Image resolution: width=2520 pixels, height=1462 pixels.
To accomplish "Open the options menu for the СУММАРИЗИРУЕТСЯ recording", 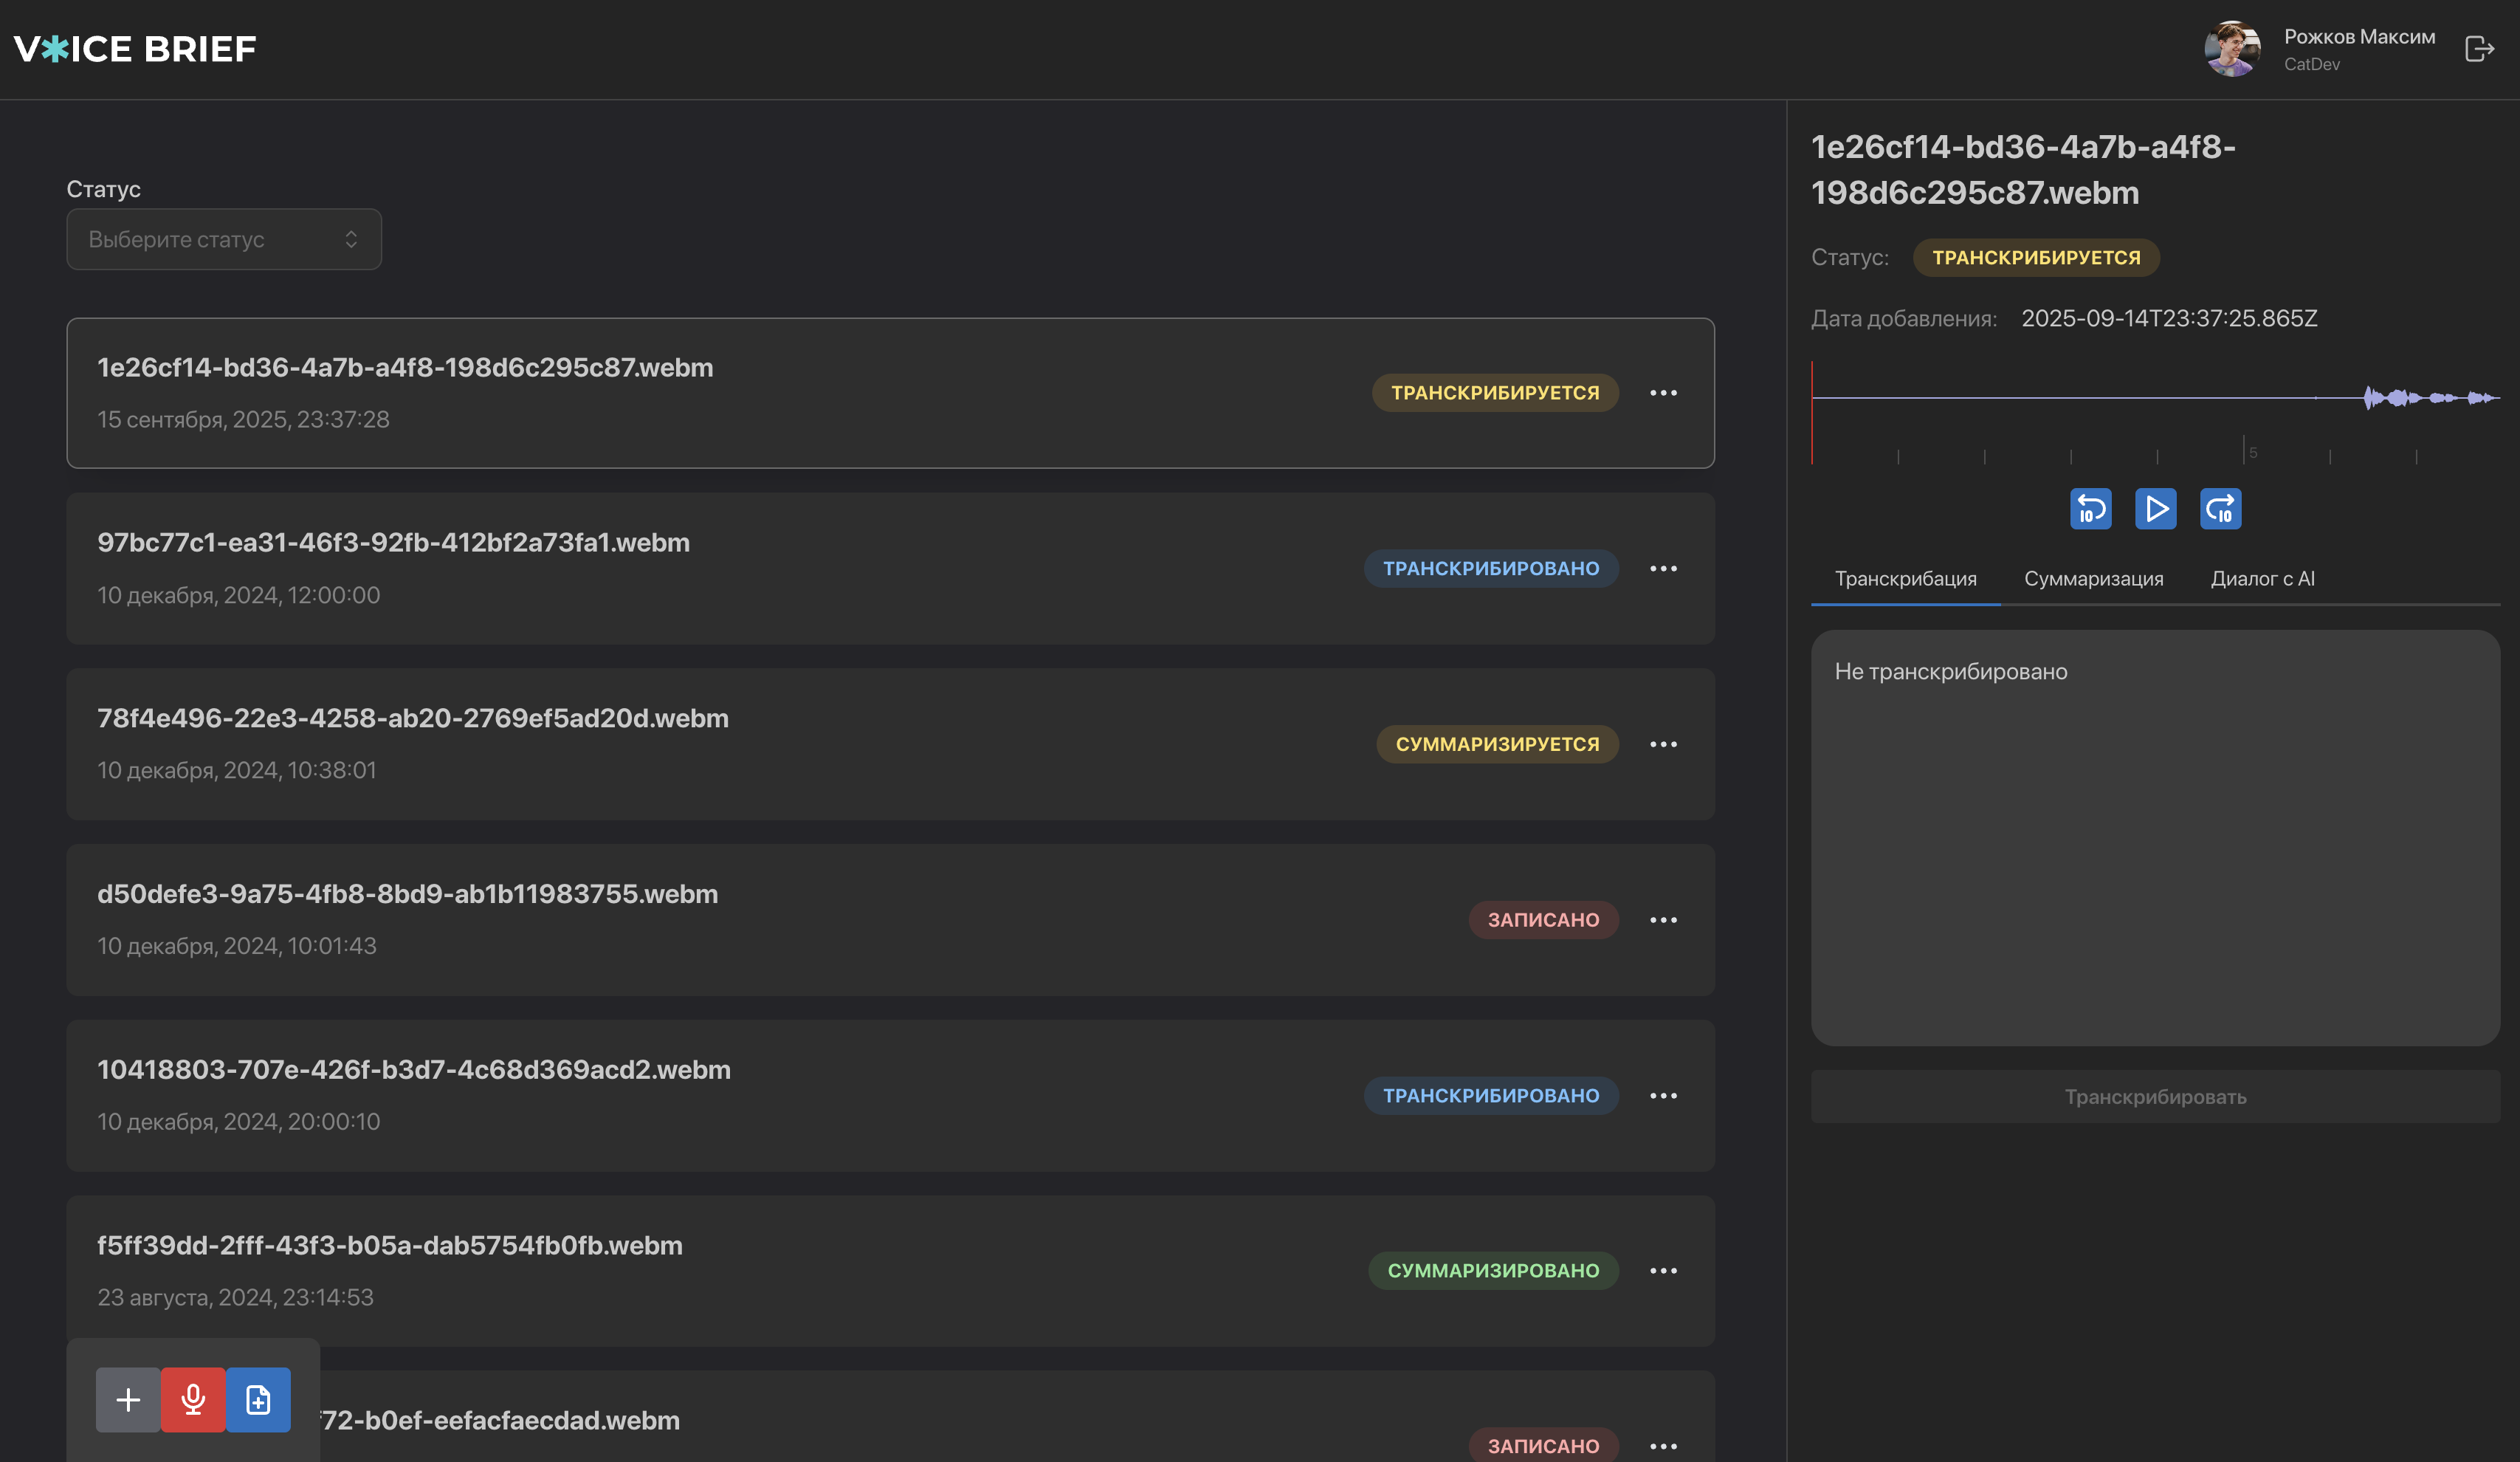I will tap(1663, 744).
